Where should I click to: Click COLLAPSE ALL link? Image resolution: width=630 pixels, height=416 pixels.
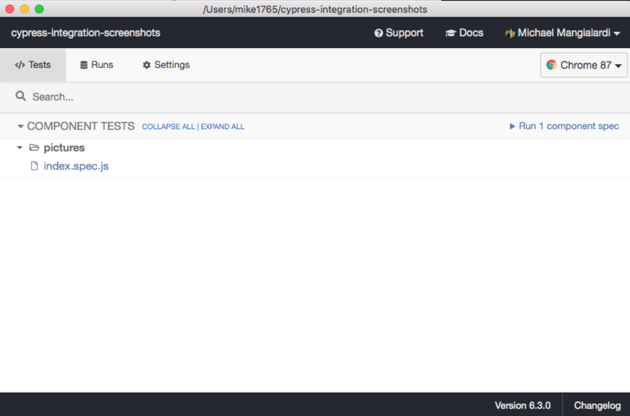[x=168, y=126]
